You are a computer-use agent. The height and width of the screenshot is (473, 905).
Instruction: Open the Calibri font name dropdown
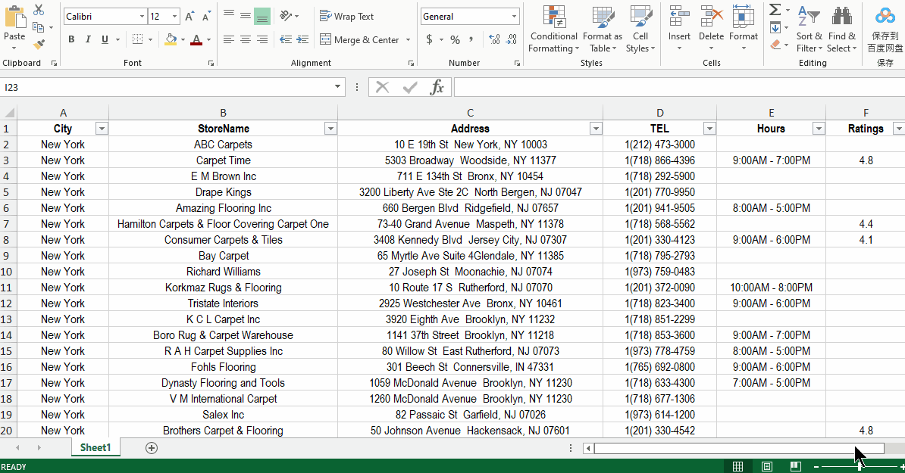click(142, 16)
